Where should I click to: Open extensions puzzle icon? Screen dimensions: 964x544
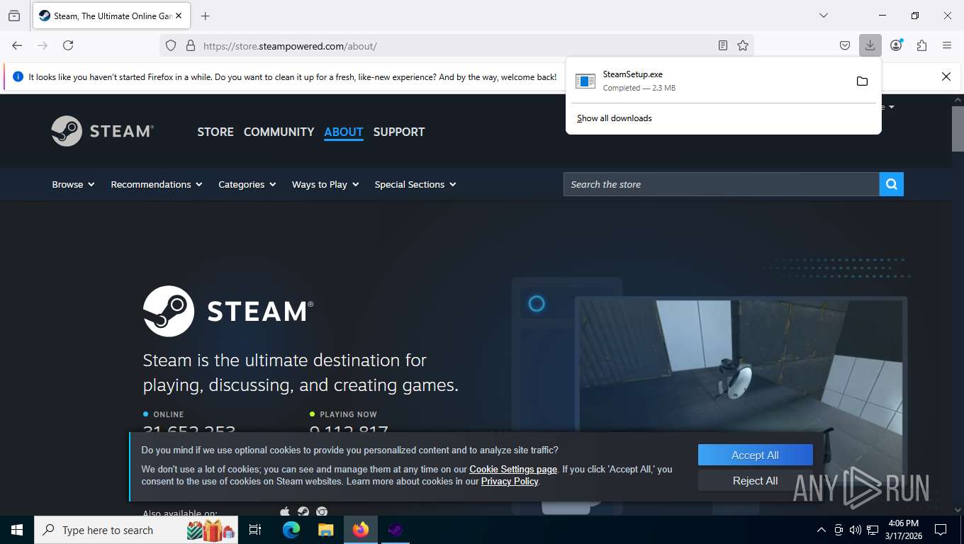pyautogui.click(x=921, y=45)
